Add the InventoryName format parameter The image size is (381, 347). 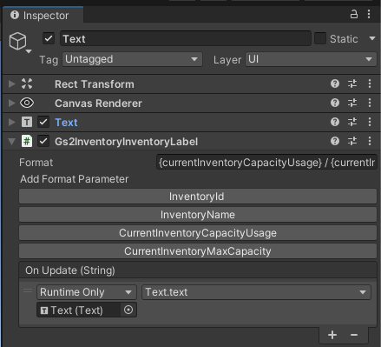point(198,215)
